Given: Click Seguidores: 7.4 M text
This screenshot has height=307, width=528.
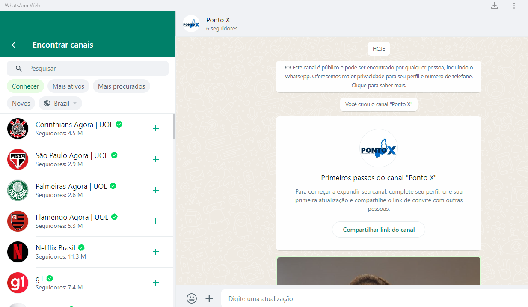Looking at the screenshot, I should point(59,287).
